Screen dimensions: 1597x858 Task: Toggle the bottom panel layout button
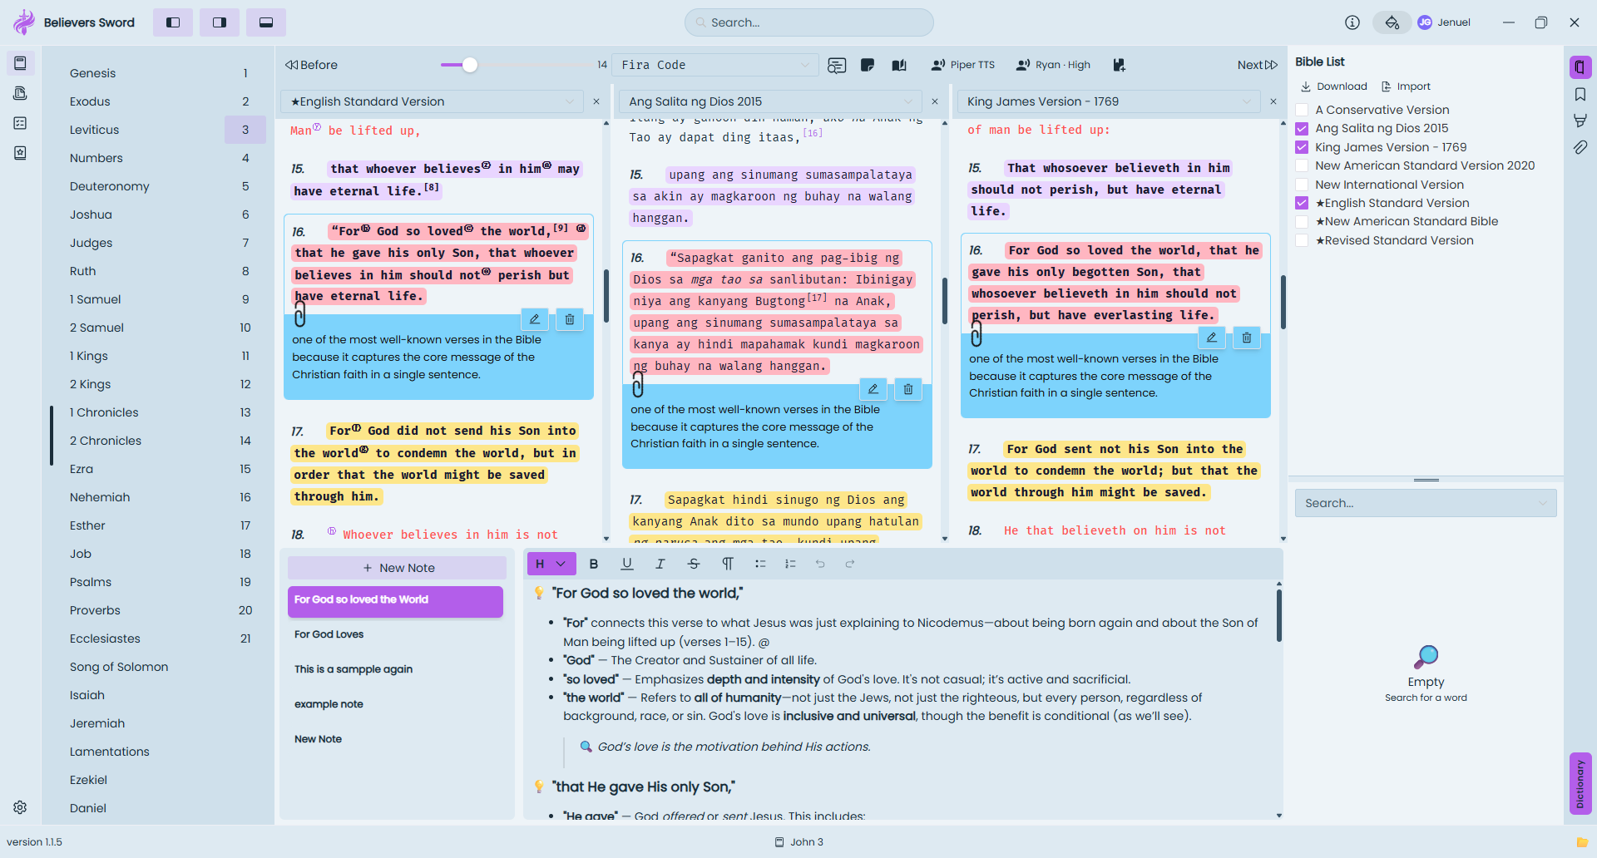[x=266, y=22]
